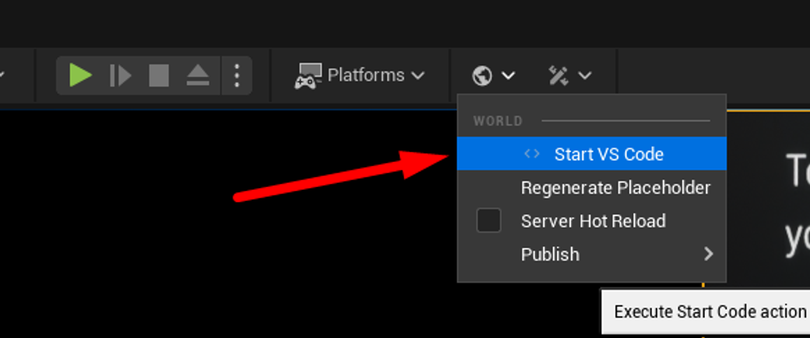Open the Publish submenu entry
The image size is (810, 338).
coord(550,254)
